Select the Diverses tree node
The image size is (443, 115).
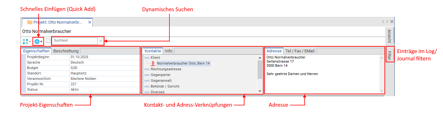click(x=158, y=92)
